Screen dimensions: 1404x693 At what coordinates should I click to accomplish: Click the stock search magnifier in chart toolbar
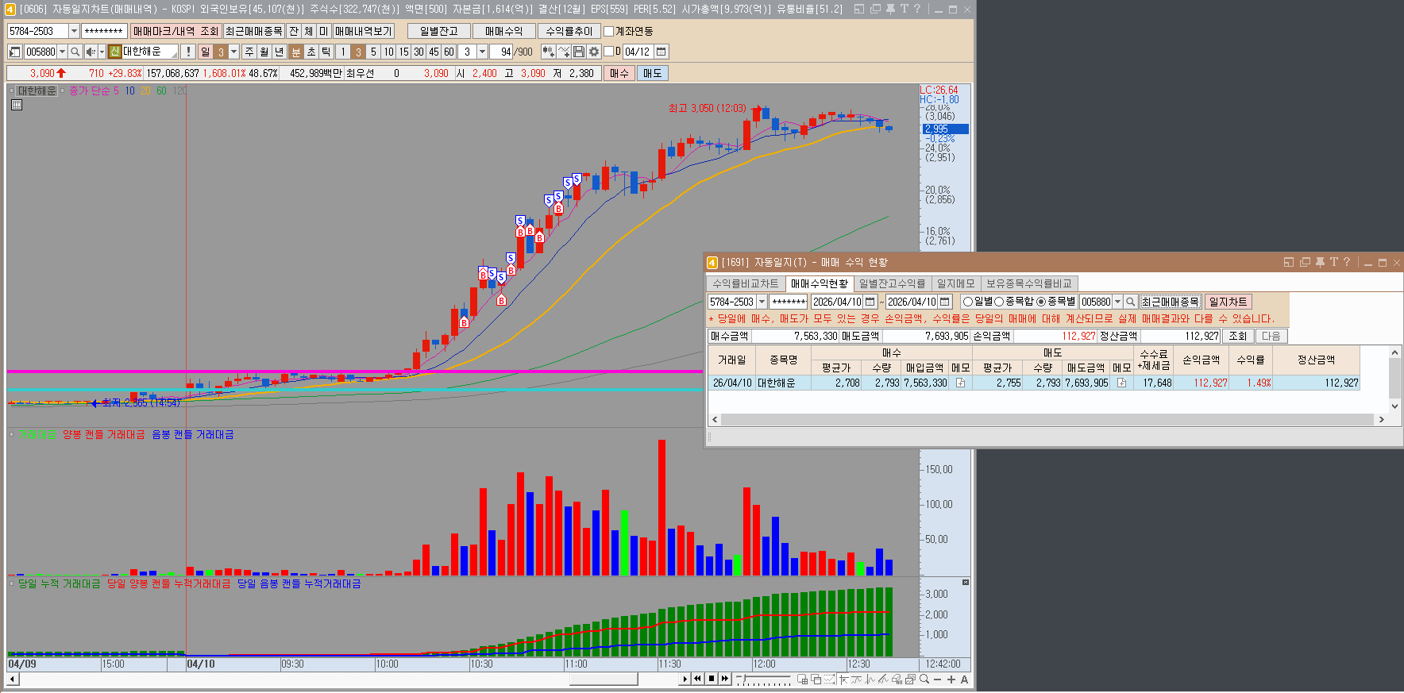coord(75,52)
